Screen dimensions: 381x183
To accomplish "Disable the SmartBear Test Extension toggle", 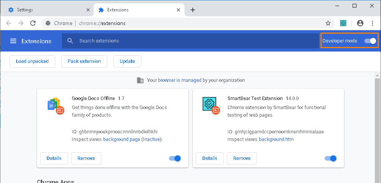I will click(331, 158).
